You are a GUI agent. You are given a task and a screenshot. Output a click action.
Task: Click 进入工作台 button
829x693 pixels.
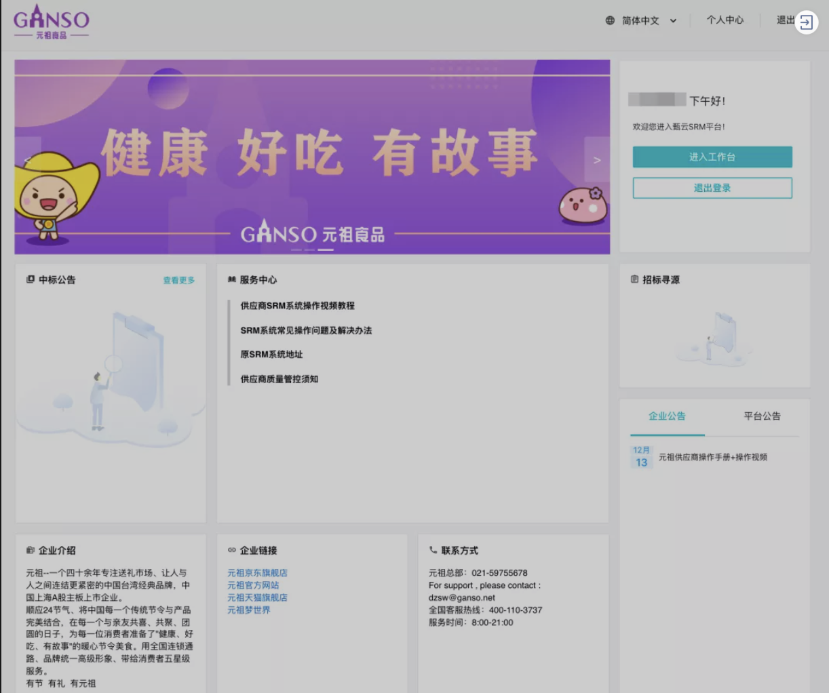click(x=712, y=157)
